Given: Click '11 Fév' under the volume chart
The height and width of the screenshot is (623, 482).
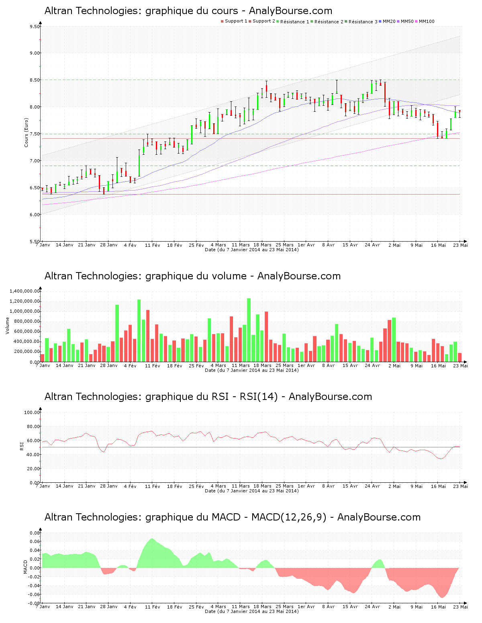Looking at the screenshot, I should (153, 365).
